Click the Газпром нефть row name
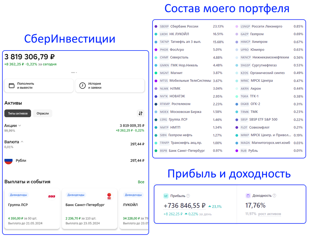Image resolution: width=324 pixels, height=238 pixels. tap(180, 135)
